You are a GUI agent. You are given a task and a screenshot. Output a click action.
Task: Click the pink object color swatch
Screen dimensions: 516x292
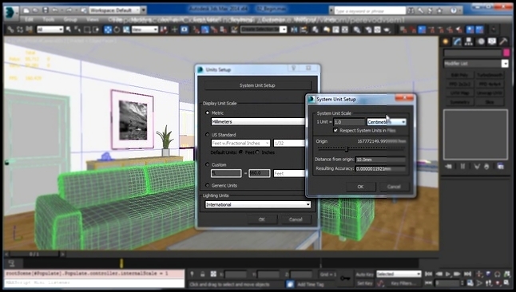point(506,53)
